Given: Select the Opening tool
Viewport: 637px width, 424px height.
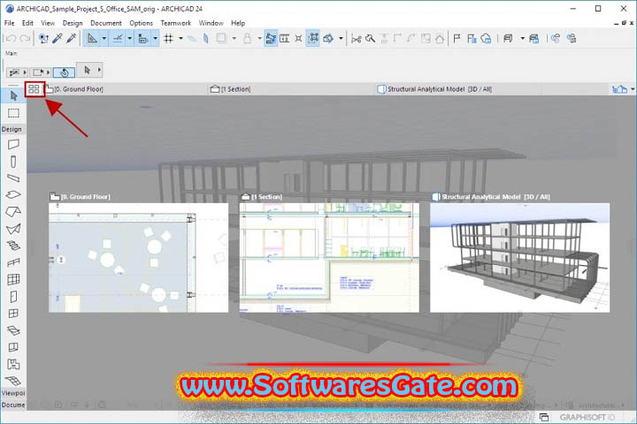Looking at the screenshot, I should point(13,347).
